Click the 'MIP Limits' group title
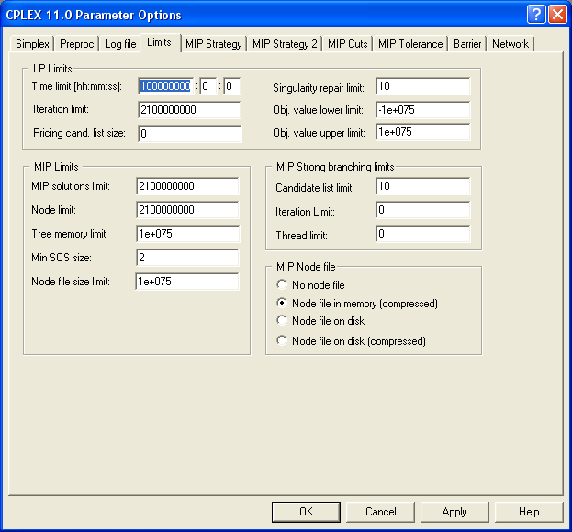The image size is (572, 532). pos(56,167)
